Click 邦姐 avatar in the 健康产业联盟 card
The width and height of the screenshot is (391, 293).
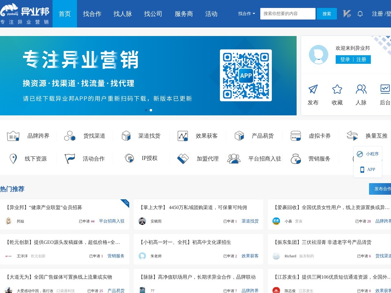coord(9,221)
